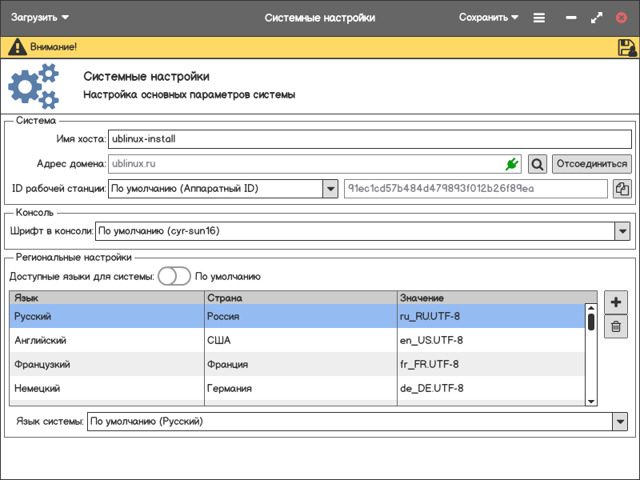This screenshot has height=480, width=640.
Task: Expand the workstation ID dropdown
Action: point(330,189)
